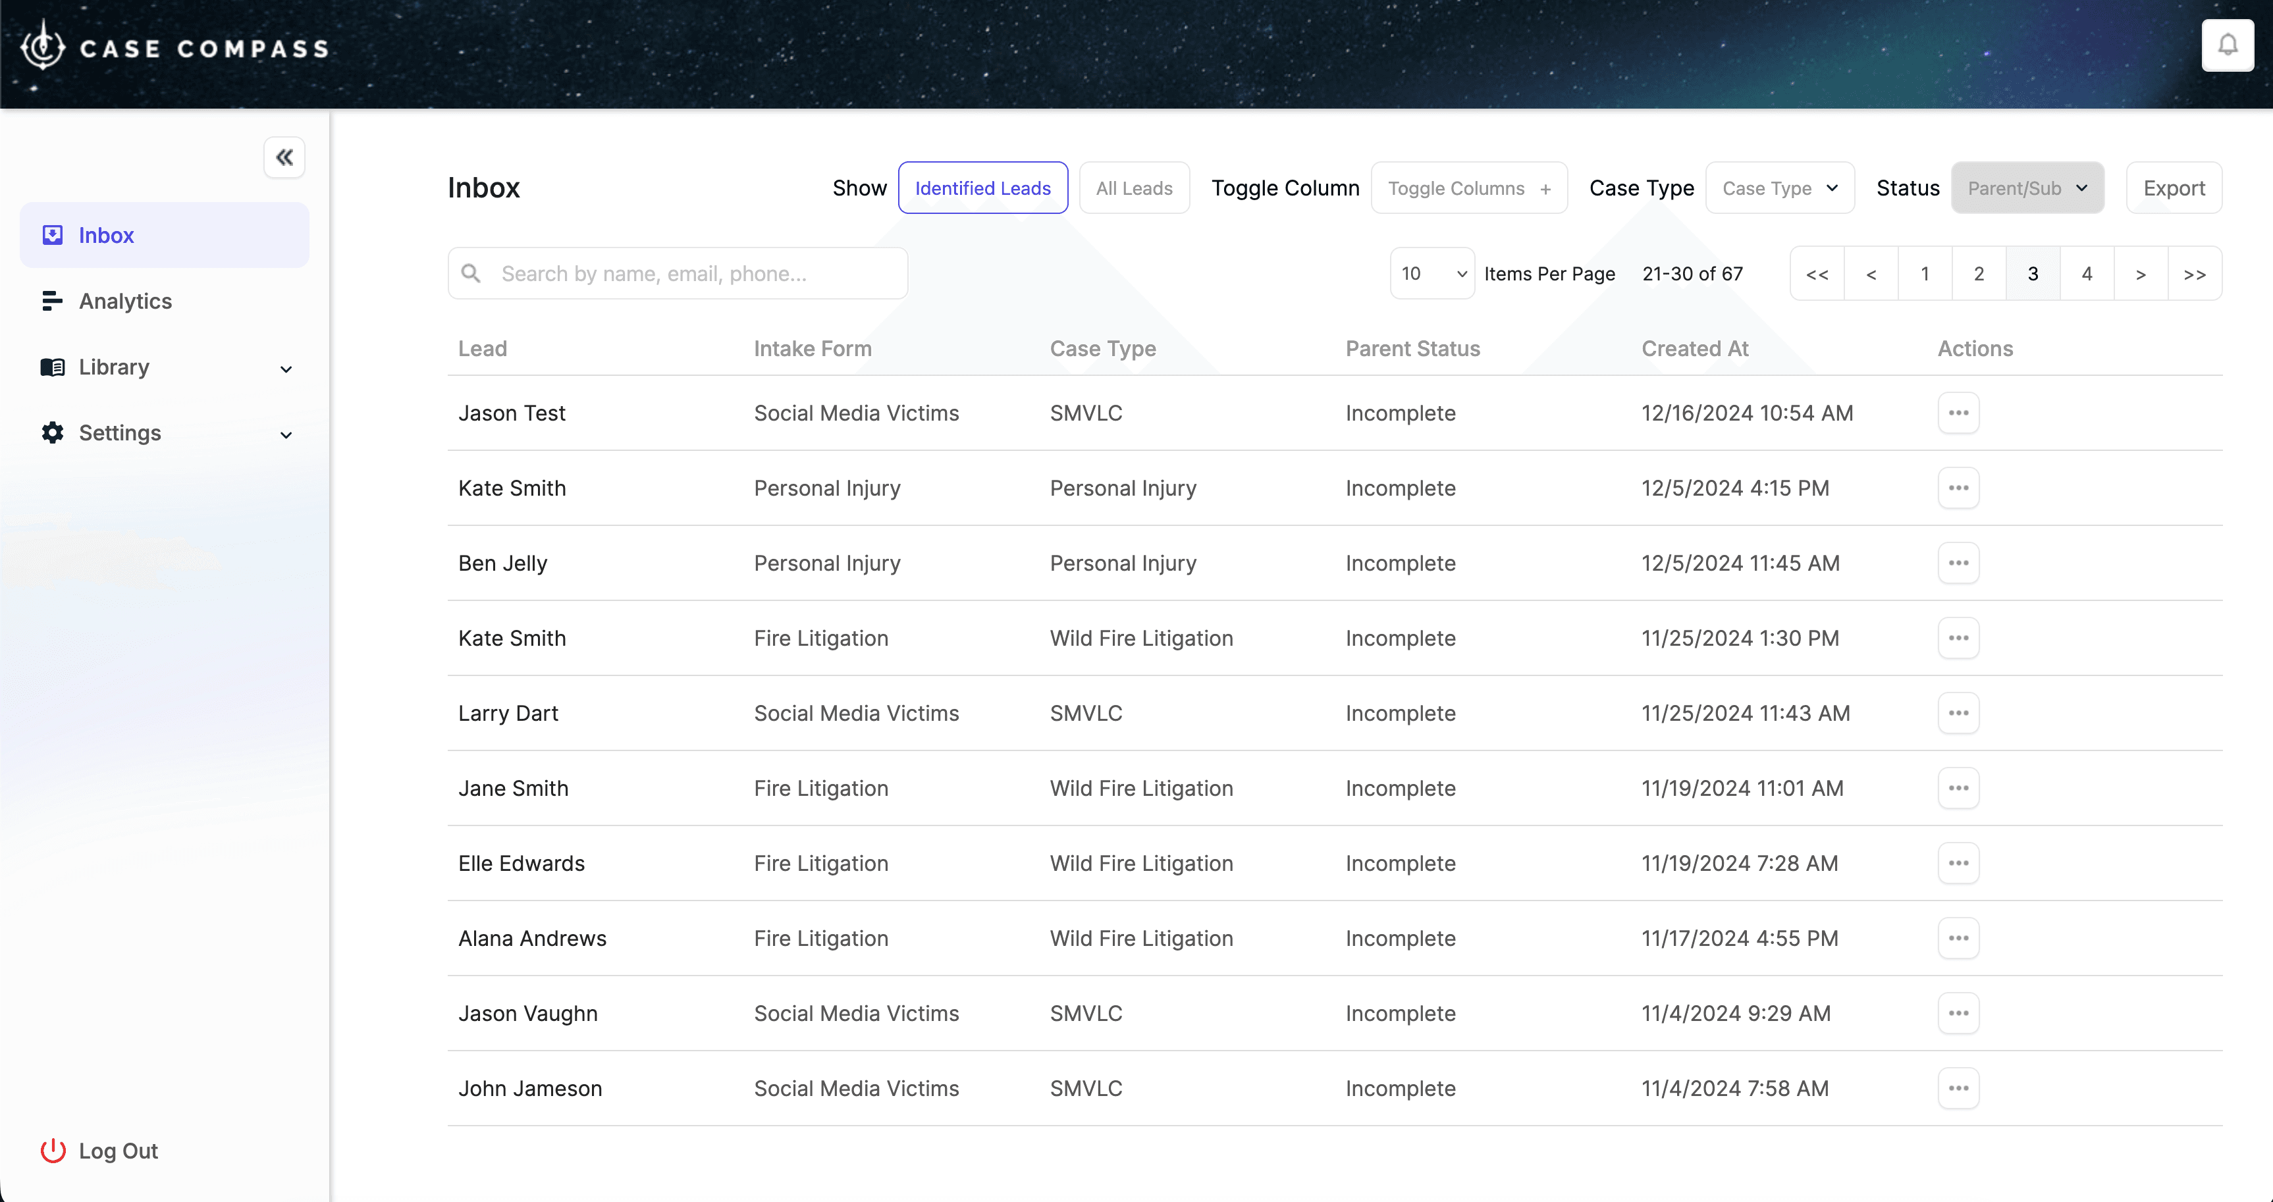Keep Identified Leads view selected
This screenshot has height=1202, width=2273.
click(x=982, y=187)
